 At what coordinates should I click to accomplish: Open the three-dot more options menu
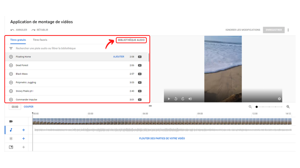click(288, 30)
